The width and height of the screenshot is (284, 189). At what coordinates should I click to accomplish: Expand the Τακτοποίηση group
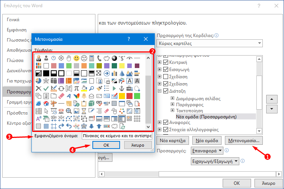click(x=172, y=110)
